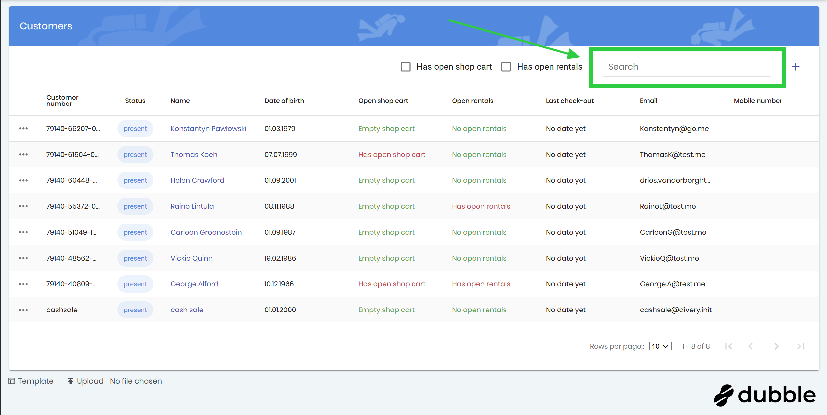Go to next page arrow

pos(776,346)
